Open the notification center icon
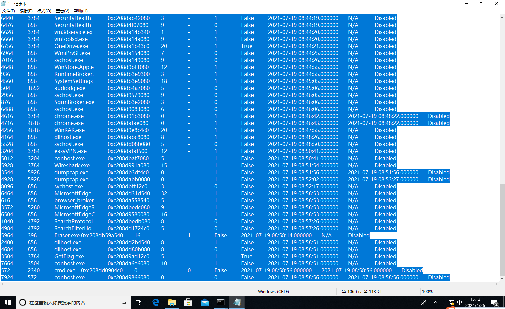The height and width of the screenshot is (309, 505). coord(495,303)
